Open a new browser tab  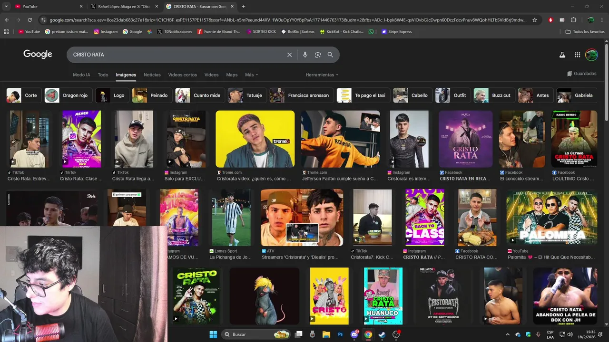click(x=244, y=6)
